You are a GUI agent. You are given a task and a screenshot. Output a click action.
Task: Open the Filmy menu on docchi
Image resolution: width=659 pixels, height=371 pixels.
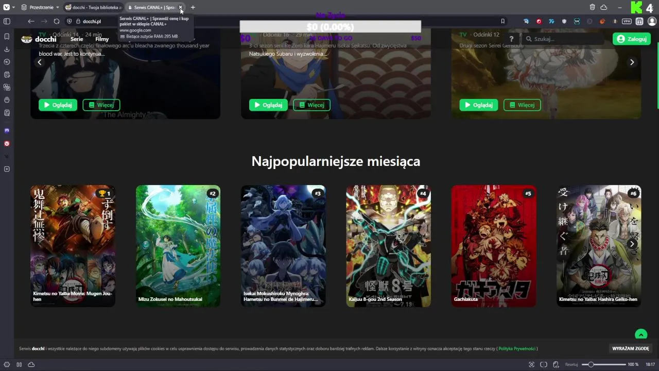pos(102,39)
